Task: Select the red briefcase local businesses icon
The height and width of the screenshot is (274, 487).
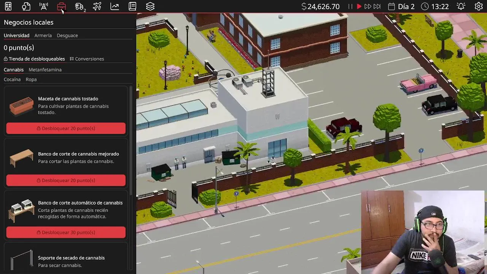Action: (61, 6)
